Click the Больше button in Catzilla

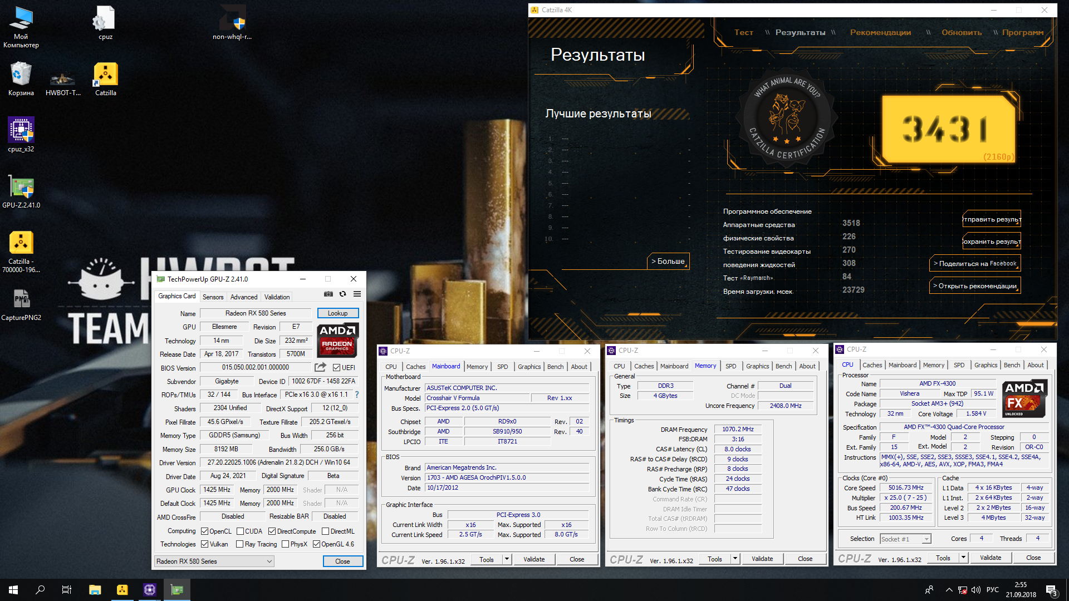(668, 261)
